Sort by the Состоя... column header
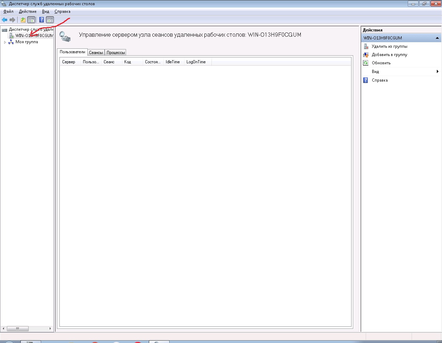 point(153,62)
